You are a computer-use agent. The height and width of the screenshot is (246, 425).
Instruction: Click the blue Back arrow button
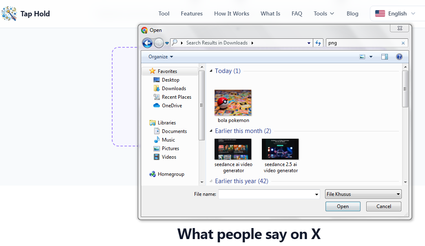pos(147,43)
